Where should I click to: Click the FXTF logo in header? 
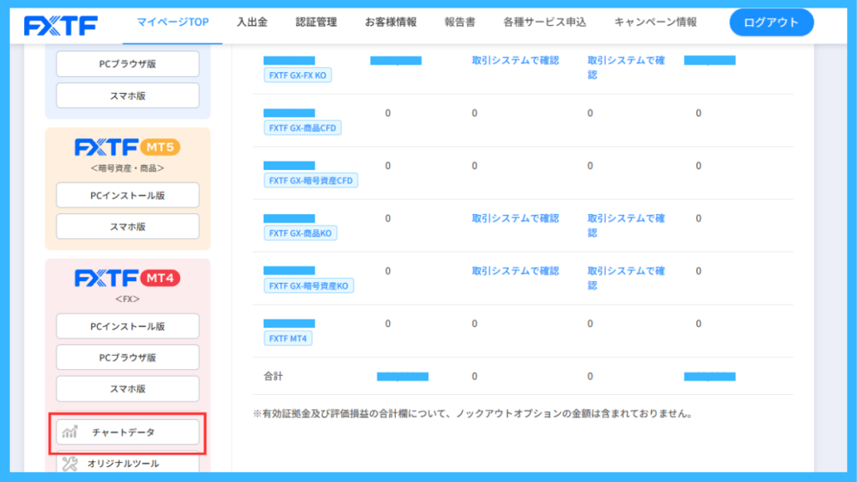pyautogui.click(x=60, y=26)
